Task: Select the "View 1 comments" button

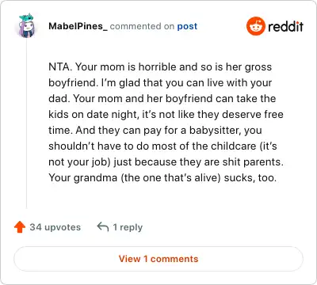Action: pos(158,259)
